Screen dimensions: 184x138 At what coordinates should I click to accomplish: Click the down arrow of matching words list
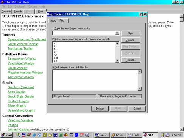point(117,61)
